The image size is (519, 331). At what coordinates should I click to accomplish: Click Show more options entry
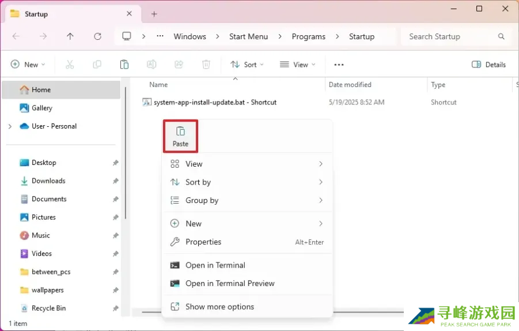pos(219,307)
